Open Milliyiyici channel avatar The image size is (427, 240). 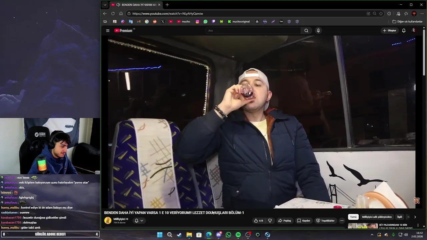tap(108, 220)
